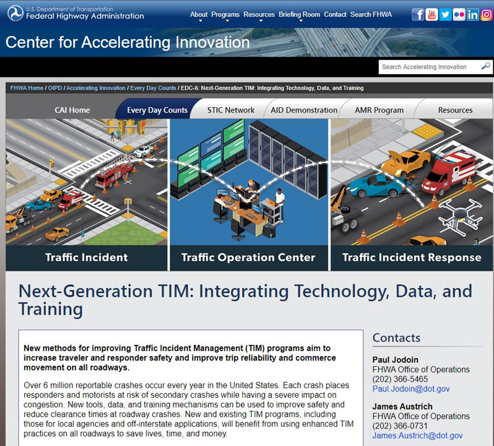Open the Briefing Room menu
This screenshot has height=446, width=494.
click(x=299, y=14)
